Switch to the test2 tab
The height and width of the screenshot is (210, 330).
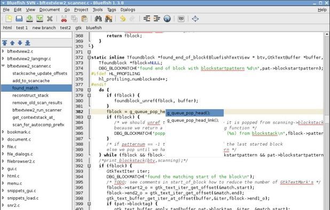tap(66, 28)
